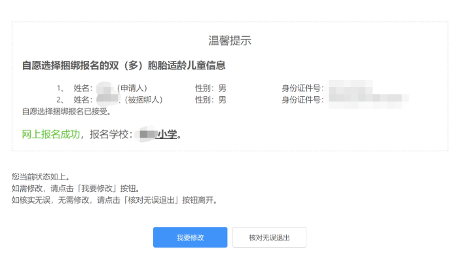Click the list number 1、 beside applicant

60,88
